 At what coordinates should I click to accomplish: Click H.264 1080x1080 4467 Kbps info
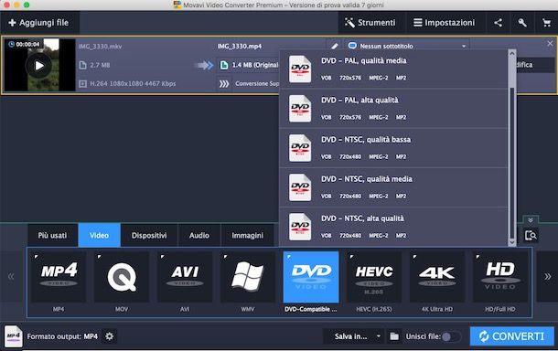(x=133, y=83)
